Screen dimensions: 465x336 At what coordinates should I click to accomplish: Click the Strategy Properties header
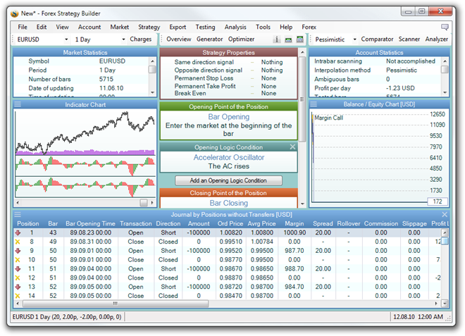[x=228, y=53]
